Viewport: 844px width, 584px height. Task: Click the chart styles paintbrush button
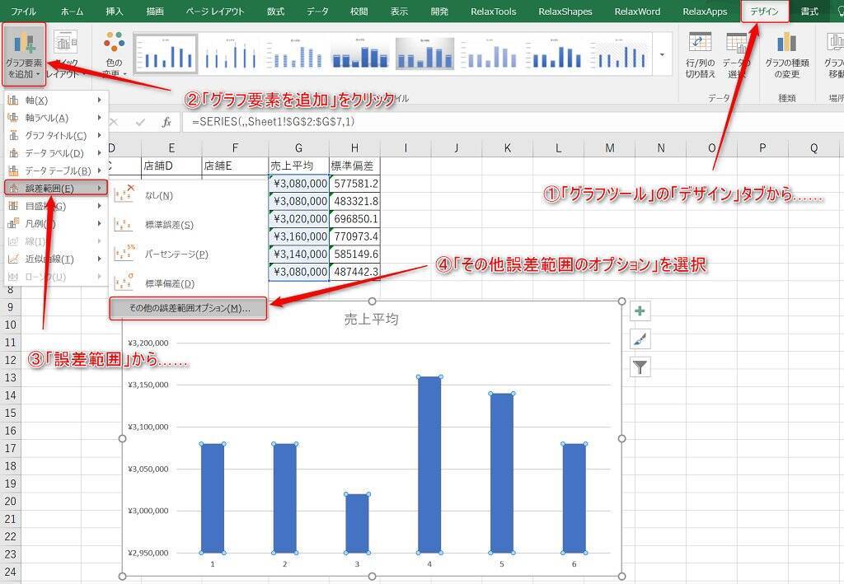[640, 339]
